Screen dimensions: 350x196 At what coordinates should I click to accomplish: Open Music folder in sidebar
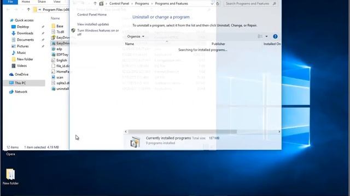click(21, 53)
